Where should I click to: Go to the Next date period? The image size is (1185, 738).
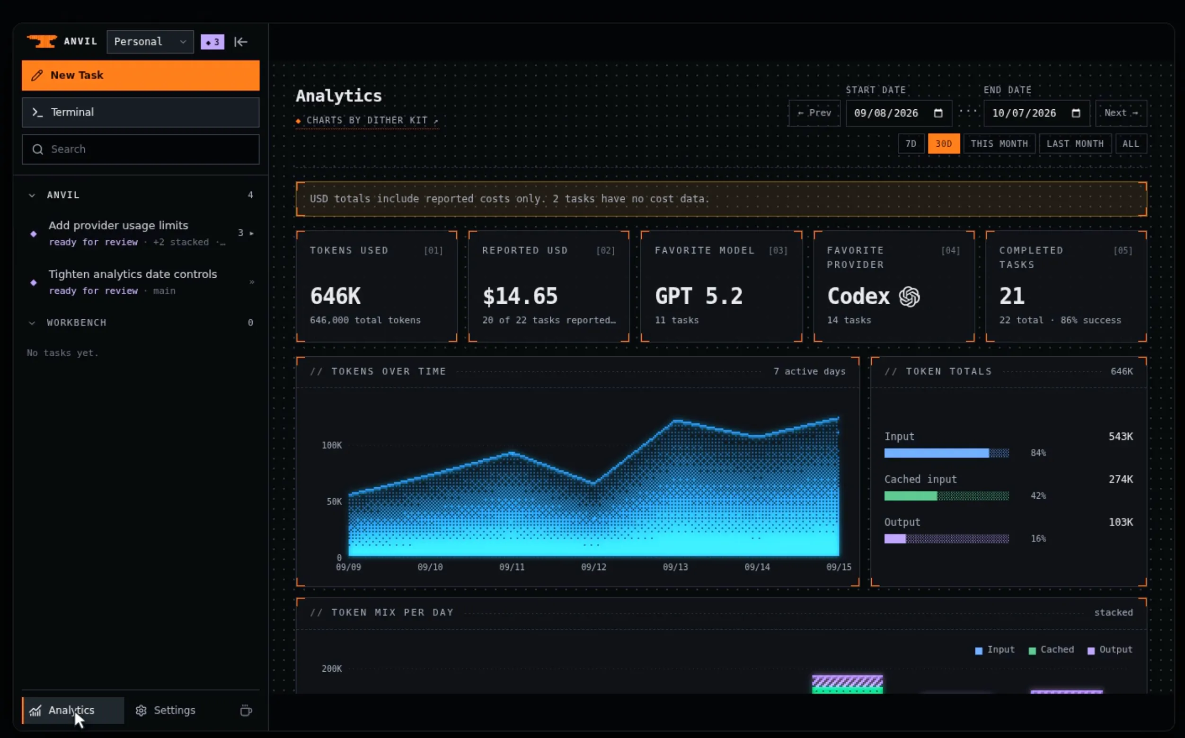1121,113
